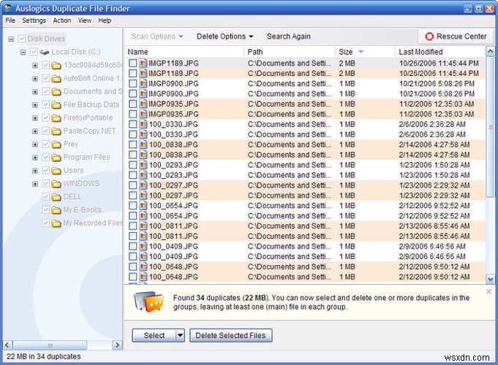Collapse the Local Disk (C:) node
The width and height of the screenshot is (498, 365).
tap(23, 52)
